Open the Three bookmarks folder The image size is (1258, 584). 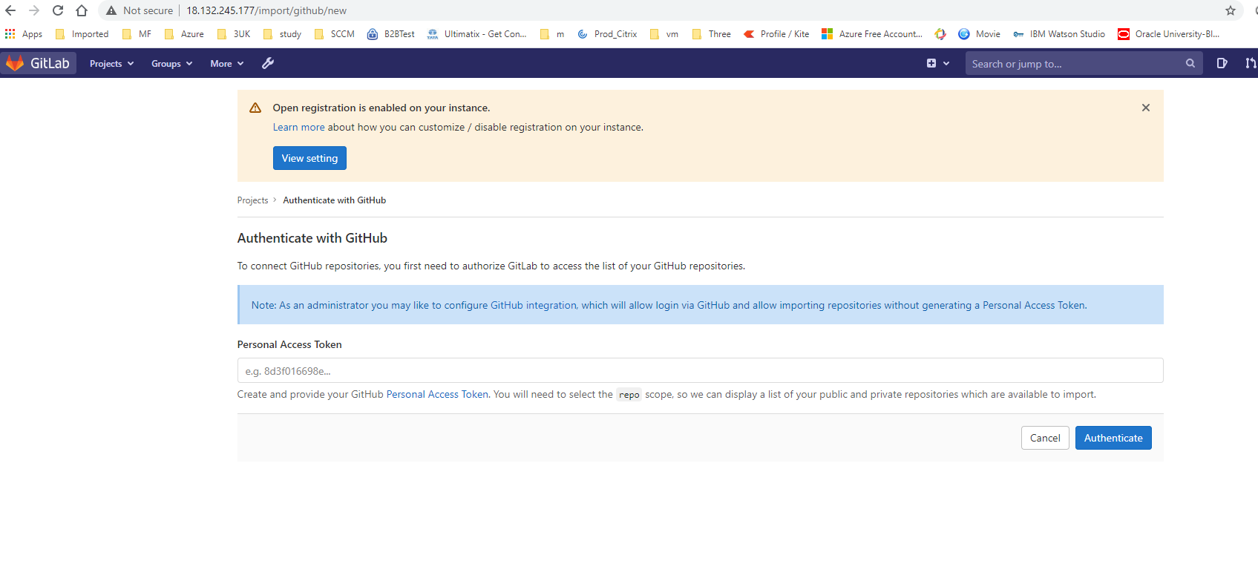[x=712, y=34]
